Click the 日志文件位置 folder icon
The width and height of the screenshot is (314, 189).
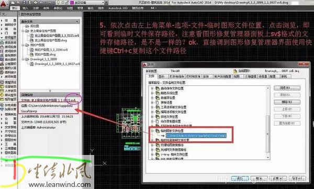tap(158, 117)
